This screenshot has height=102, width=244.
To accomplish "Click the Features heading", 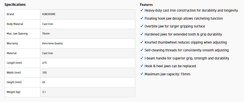I will (146, 5).
